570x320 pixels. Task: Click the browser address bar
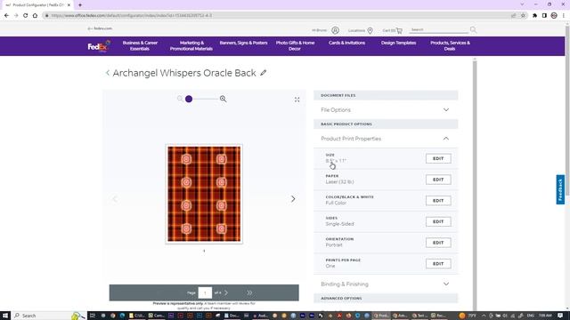pyautogui.click(x=276, y=16)
